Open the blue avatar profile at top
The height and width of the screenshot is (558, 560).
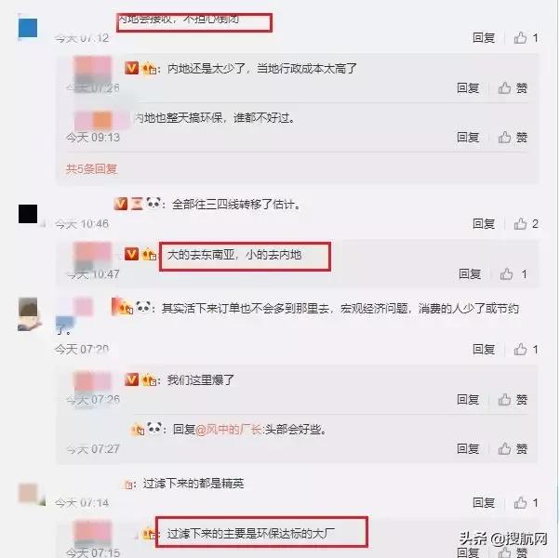(28, 28)
